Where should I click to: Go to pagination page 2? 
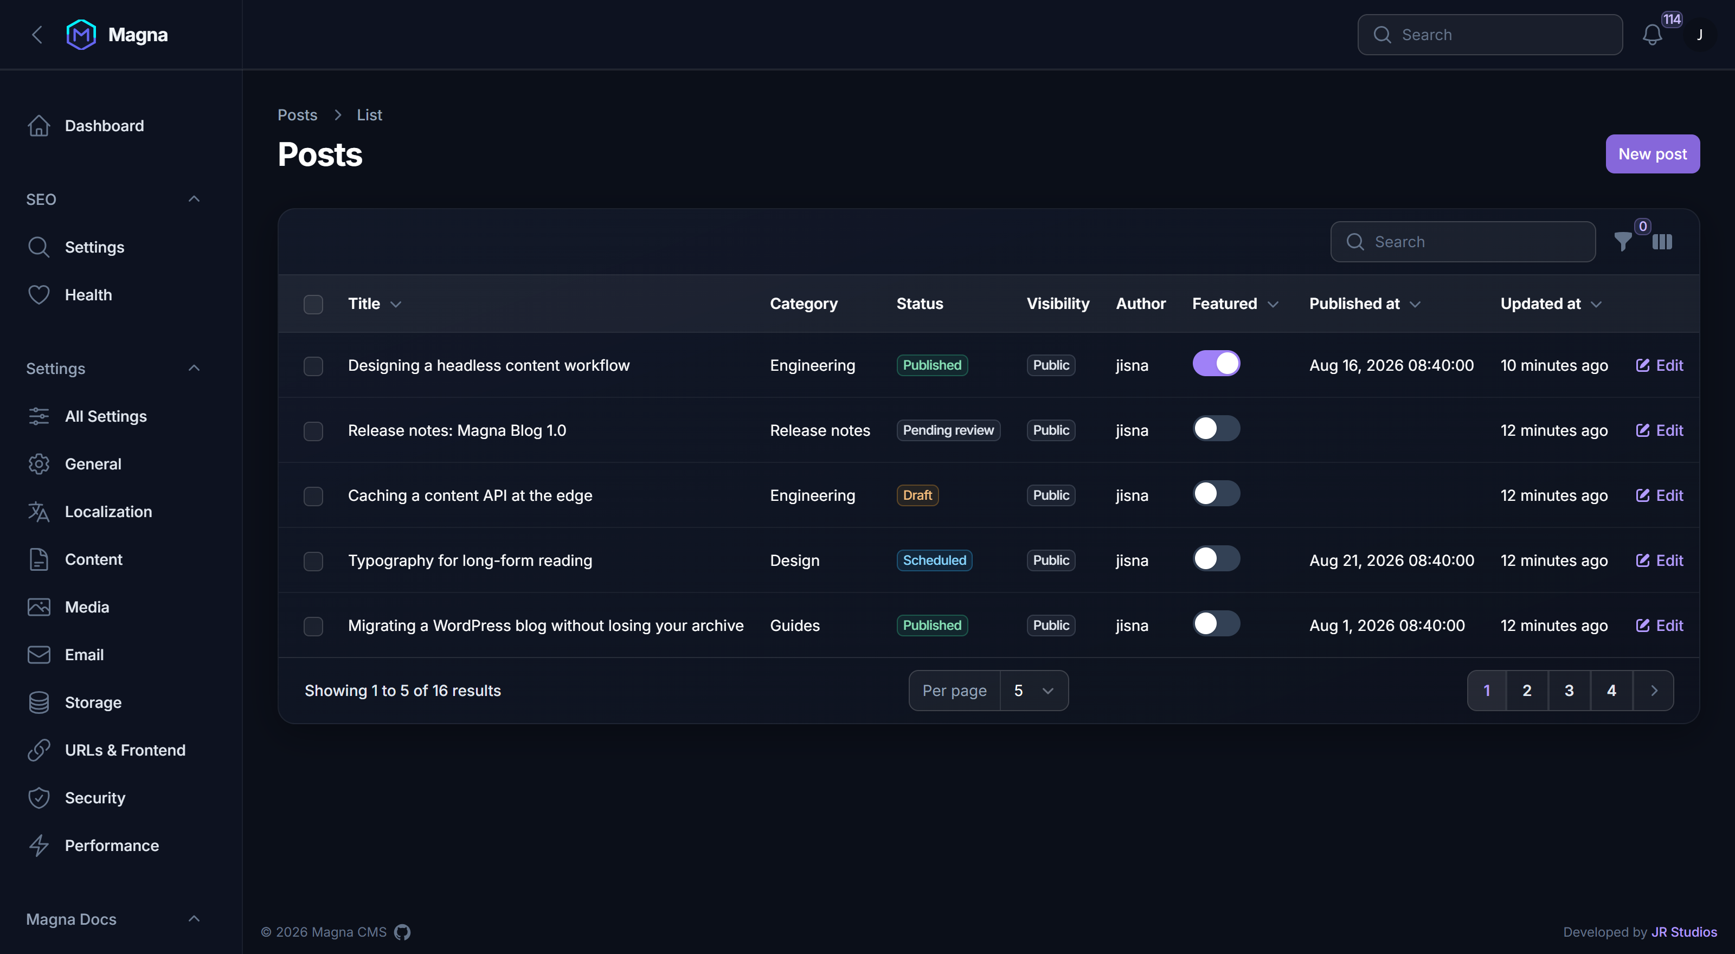point(1527,691)
